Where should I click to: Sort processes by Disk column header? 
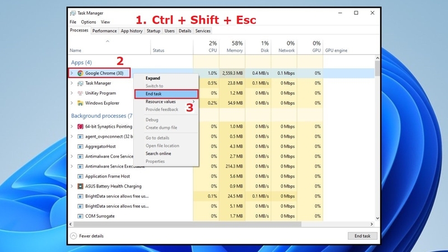pos(258,46)
